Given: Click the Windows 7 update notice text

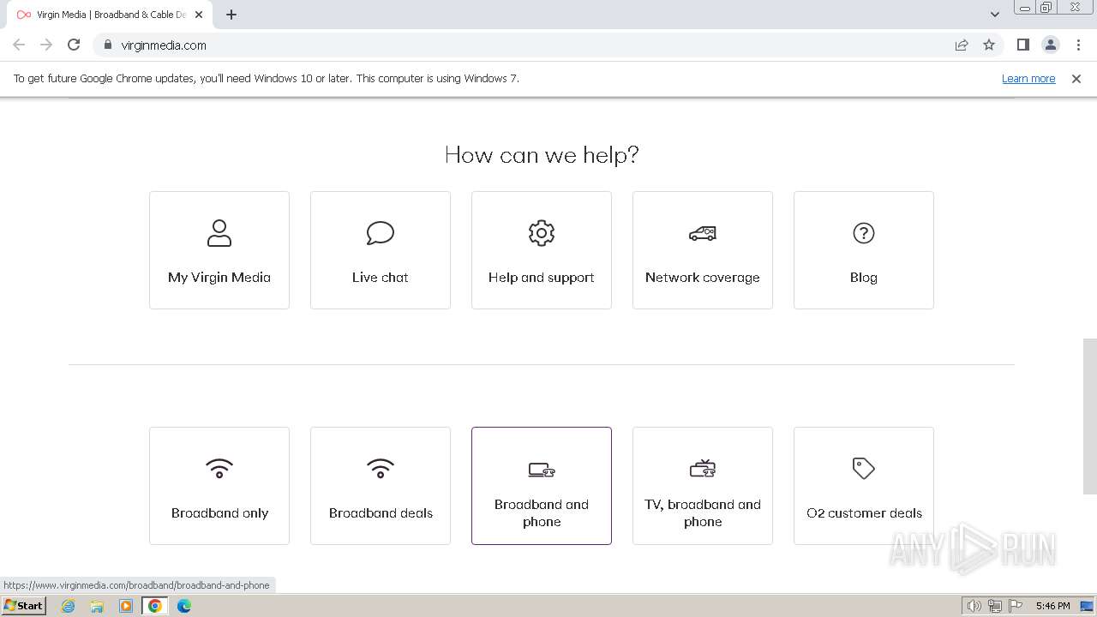Looking at the screenshot, I should pyautogui.click(x=267, y=78).
